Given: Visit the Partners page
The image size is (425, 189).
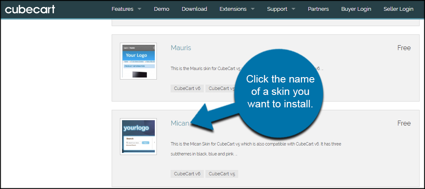Looking at the screenshot, I should pos(318,9).
